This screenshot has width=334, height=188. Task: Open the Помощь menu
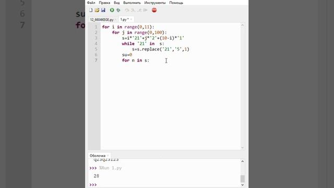(x=176, y=3)
